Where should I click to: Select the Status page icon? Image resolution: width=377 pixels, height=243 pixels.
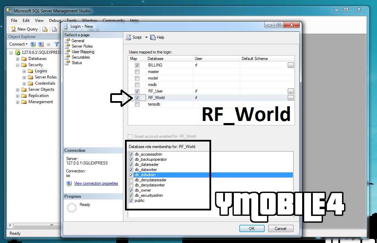pos(68,63)
